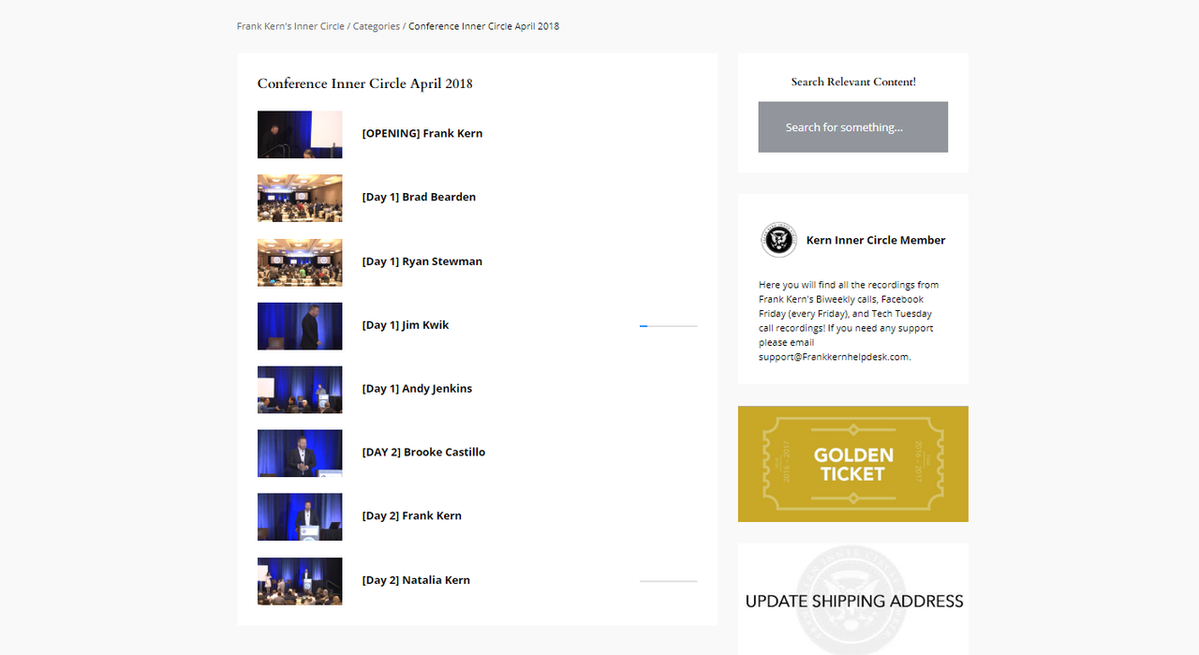Play the [Day 1] Ryan Stewman thumbnail

tap(300, 262)
